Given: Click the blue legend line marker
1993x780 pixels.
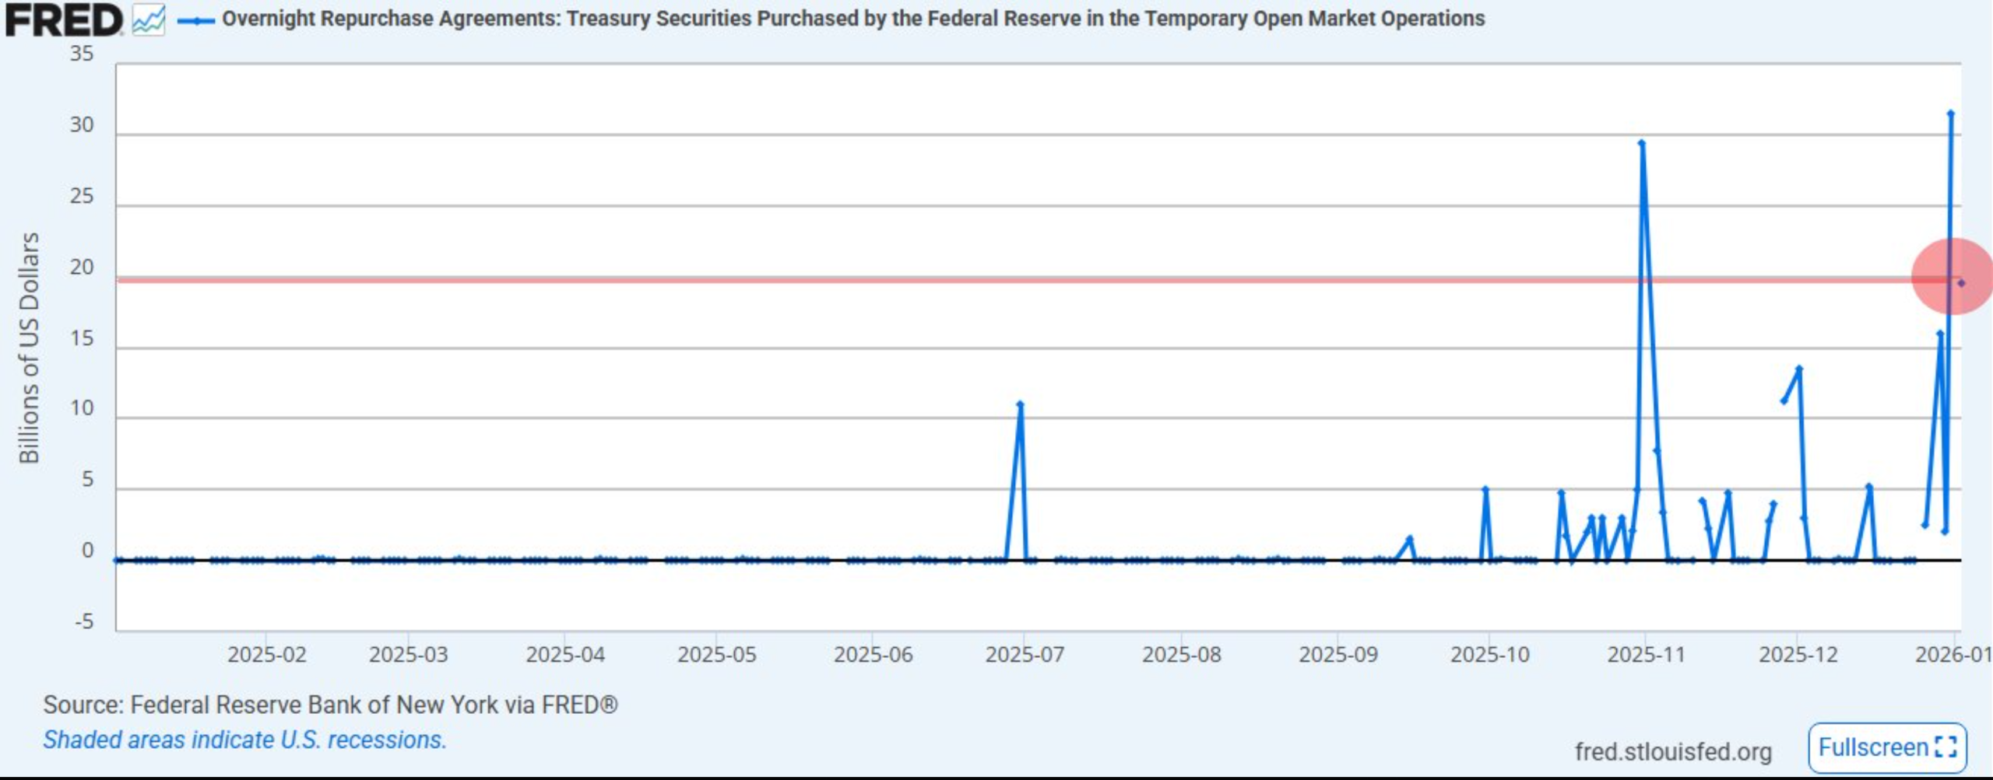Looking at the screenshot, I should point(195,20).
